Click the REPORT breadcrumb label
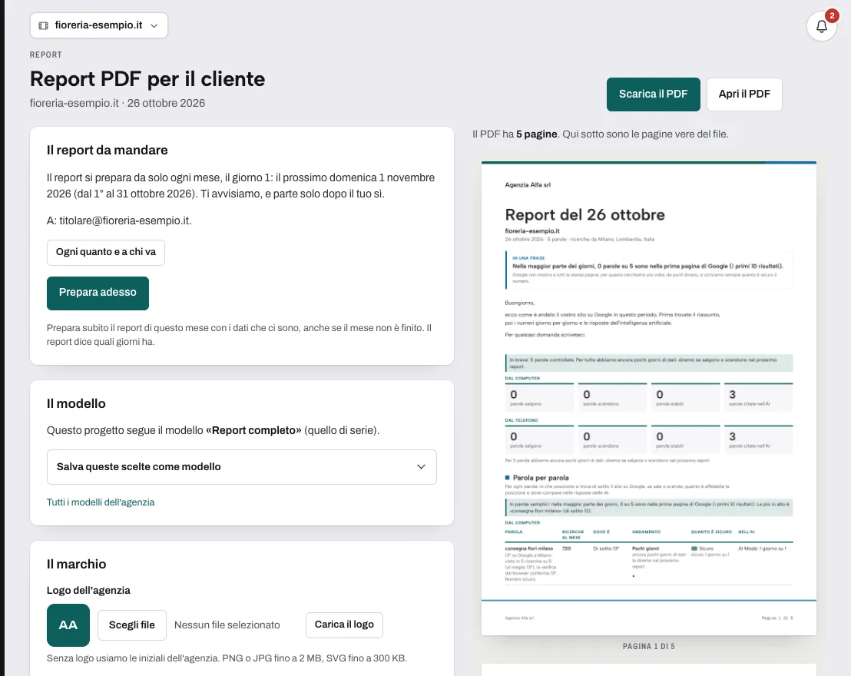 click(x=45, y=55)
